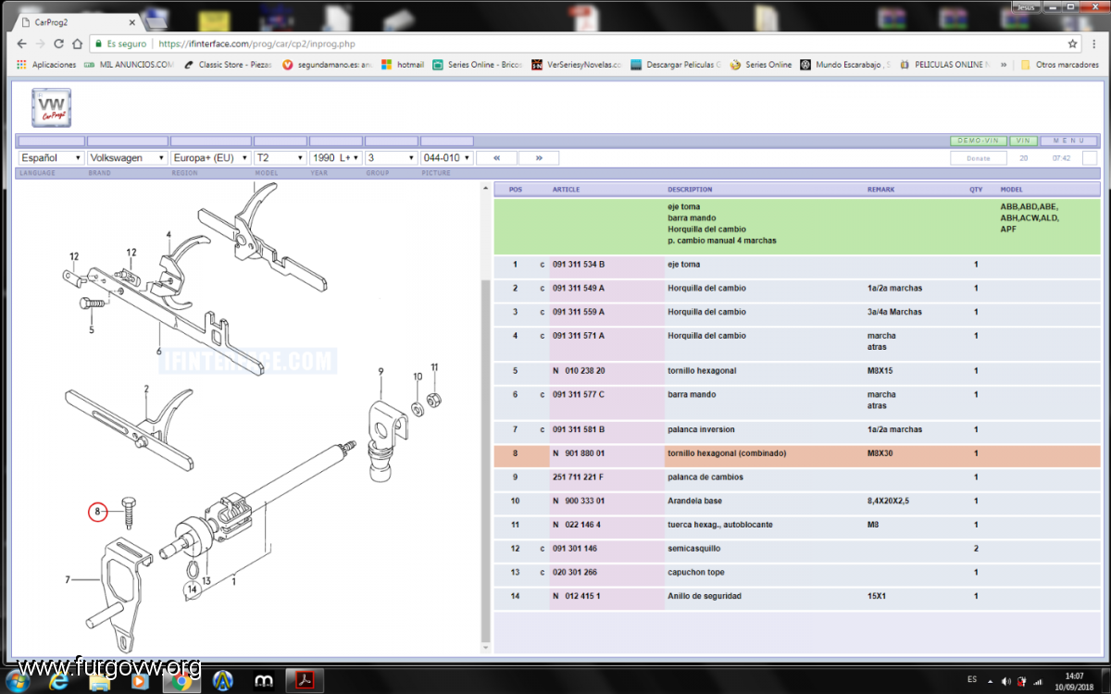The image size is (1111, 694).
Task: Expand the Europa+ (EU) region dropdown
Action: [210, 158]
